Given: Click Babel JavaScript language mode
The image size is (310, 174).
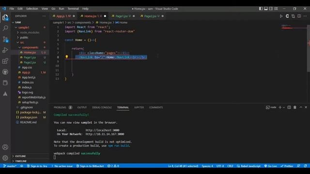Looking at the screenshot, I should pos(248,166).
